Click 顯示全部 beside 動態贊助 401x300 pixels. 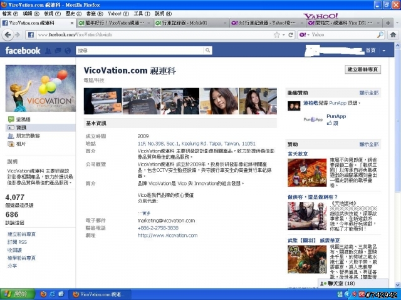tap(369, 93)
